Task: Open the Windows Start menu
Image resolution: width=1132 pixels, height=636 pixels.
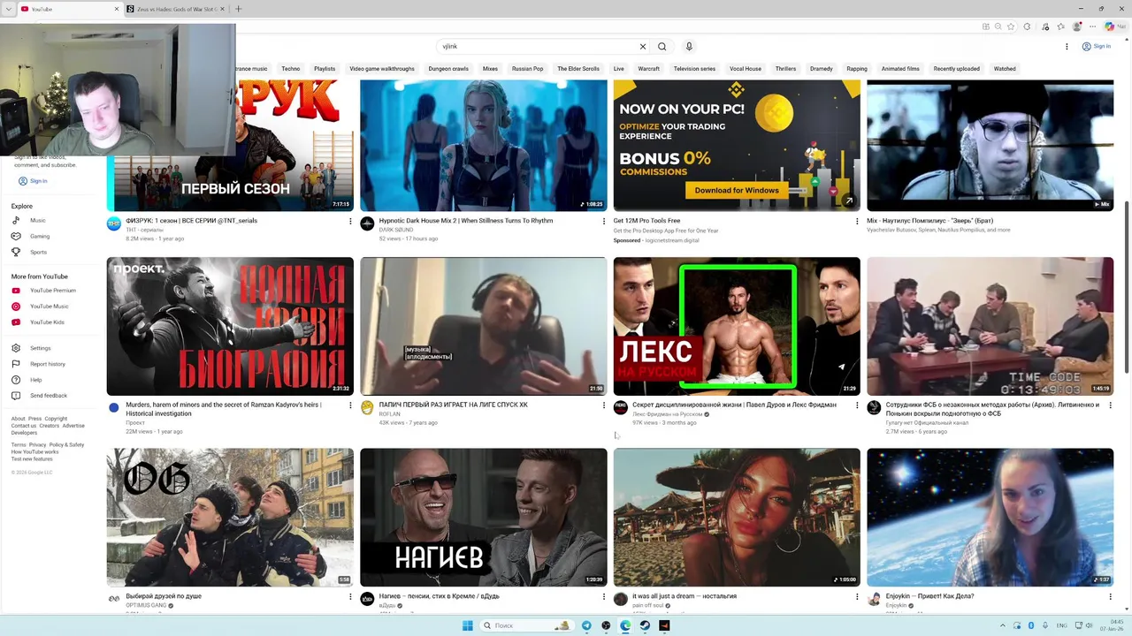Action: tap(468, 625)
